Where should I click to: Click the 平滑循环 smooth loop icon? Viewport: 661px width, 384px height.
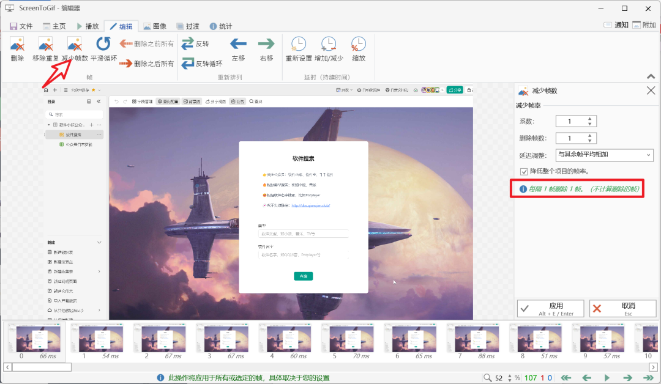tap(103, 44)
